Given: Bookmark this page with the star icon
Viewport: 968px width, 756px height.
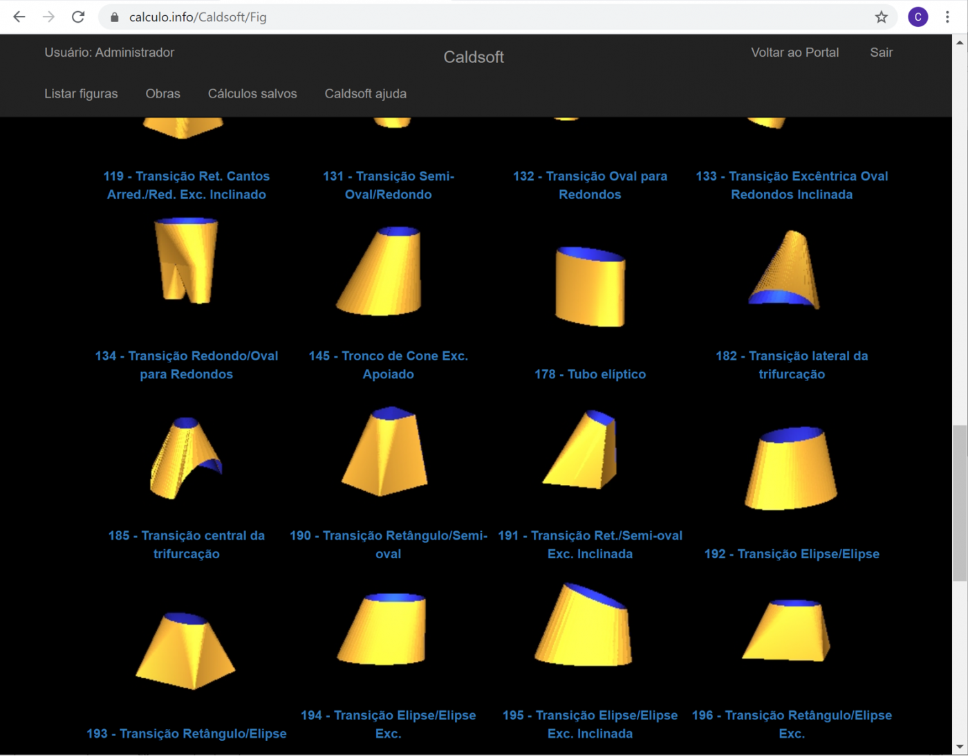Looking at the screenshot, I should pyautogui.click(x=881, y=17).
